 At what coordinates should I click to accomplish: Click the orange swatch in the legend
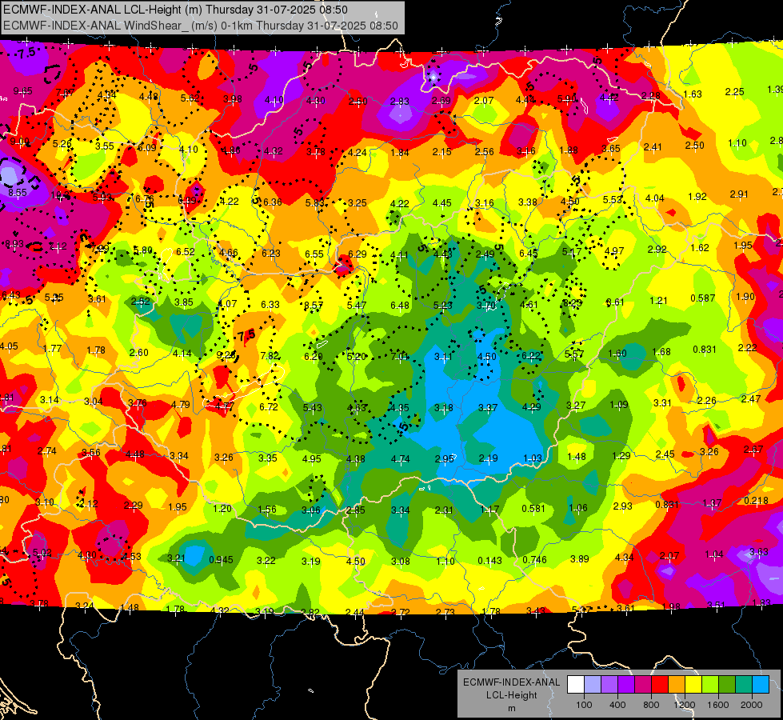click(677, 684)
